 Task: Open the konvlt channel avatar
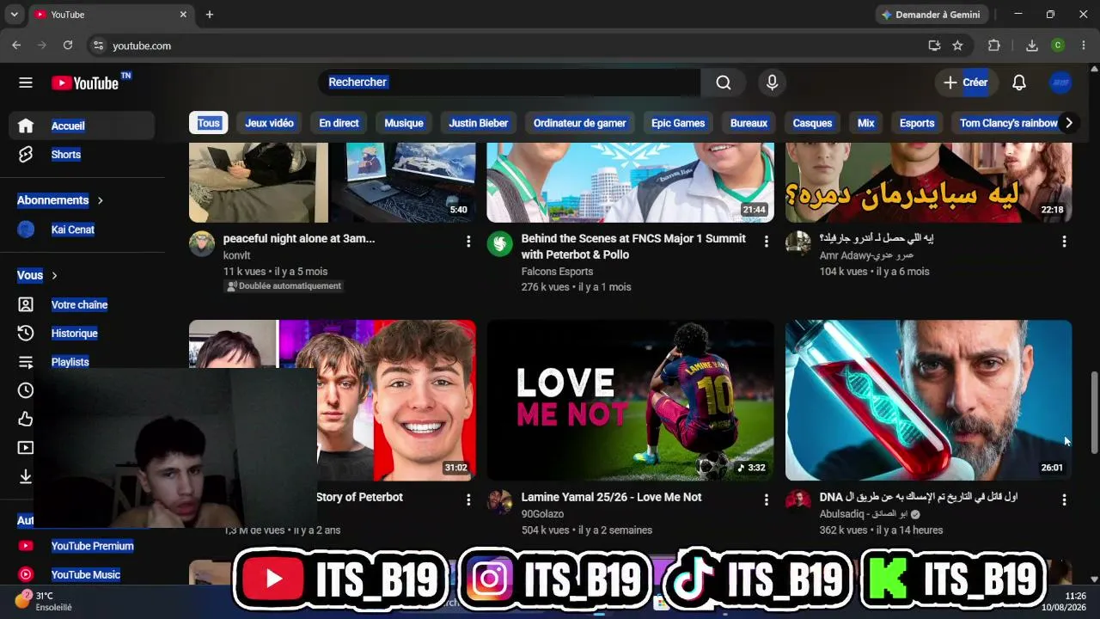point(202,243)
